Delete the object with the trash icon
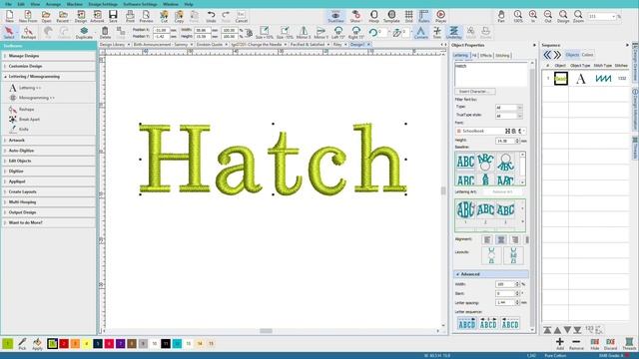Screen dimensions: 639x359 pos(105,33)
